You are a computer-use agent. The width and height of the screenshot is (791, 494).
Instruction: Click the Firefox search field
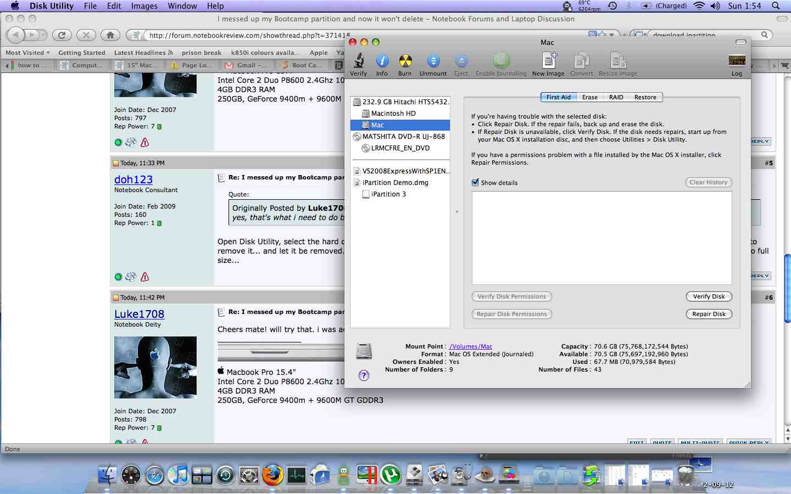[701, 35]
